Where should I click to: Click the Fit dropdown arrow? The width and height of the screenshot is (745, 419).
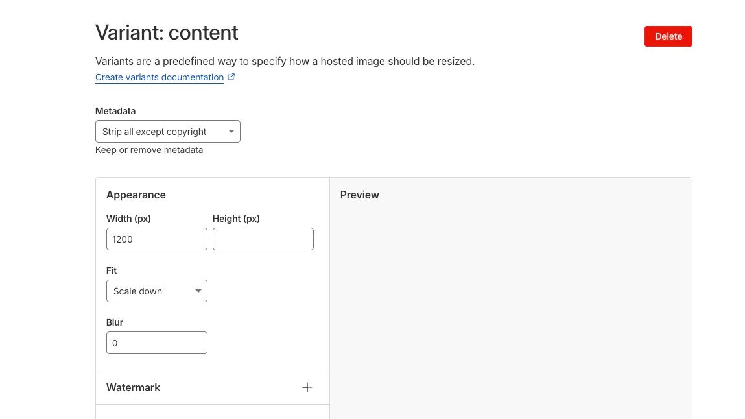[x=198, y=291]
